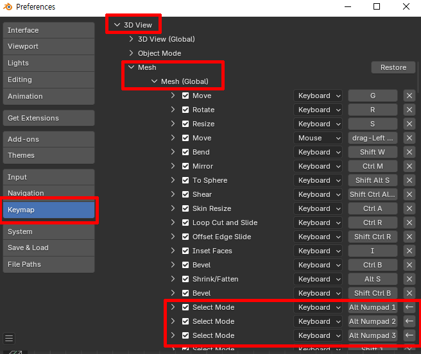Image resolution: width=421 pixels, height=354 pixels.
Task: Open Keyboard dropdown for Select Mode Alt Numpad 3
Action: pos(318,335)
